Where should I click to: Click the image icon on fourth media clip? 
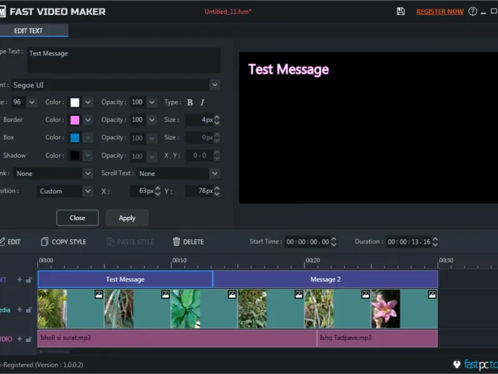point(299,294)
